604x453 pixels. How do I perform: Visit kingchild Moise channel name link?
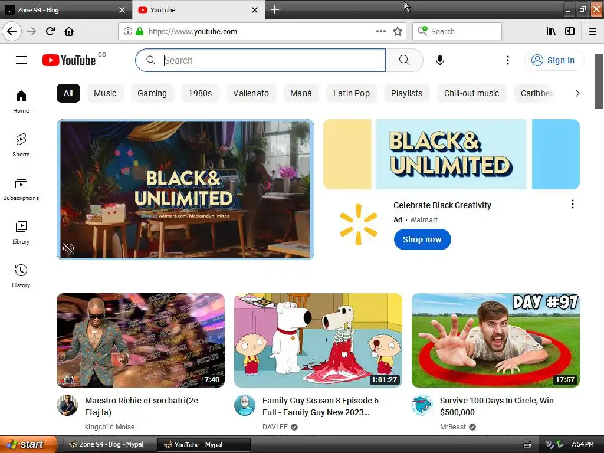110,427
